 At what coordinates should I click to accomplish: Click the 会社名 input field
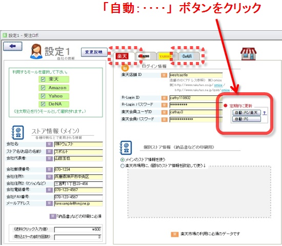coord(78,144)
